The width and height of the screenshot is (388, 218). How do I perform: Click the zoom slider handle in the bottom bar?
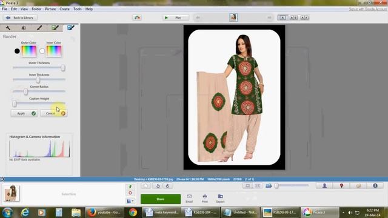pos(276,186)
